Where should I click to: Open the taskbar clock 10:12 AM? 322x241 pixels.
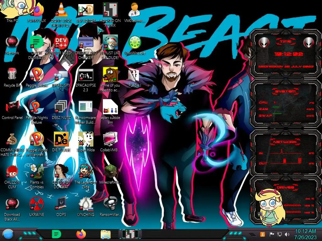(x=305, y=234)
